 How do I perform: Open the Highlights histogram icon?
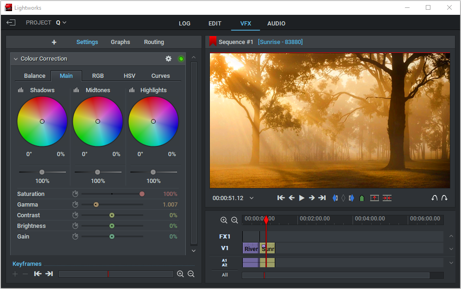tap(132, 90)
